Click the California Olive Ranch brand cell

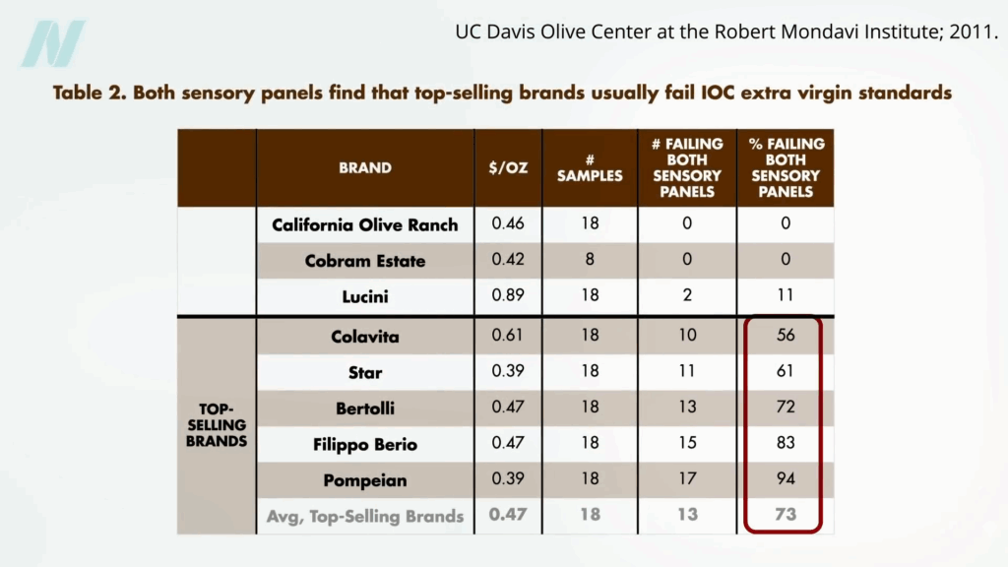[x=364, y=224]
